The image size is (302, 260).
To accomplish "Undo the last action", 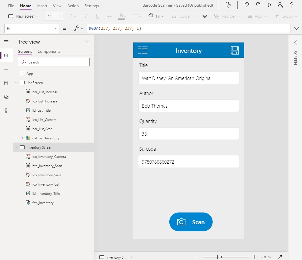I will coord(247,5).
